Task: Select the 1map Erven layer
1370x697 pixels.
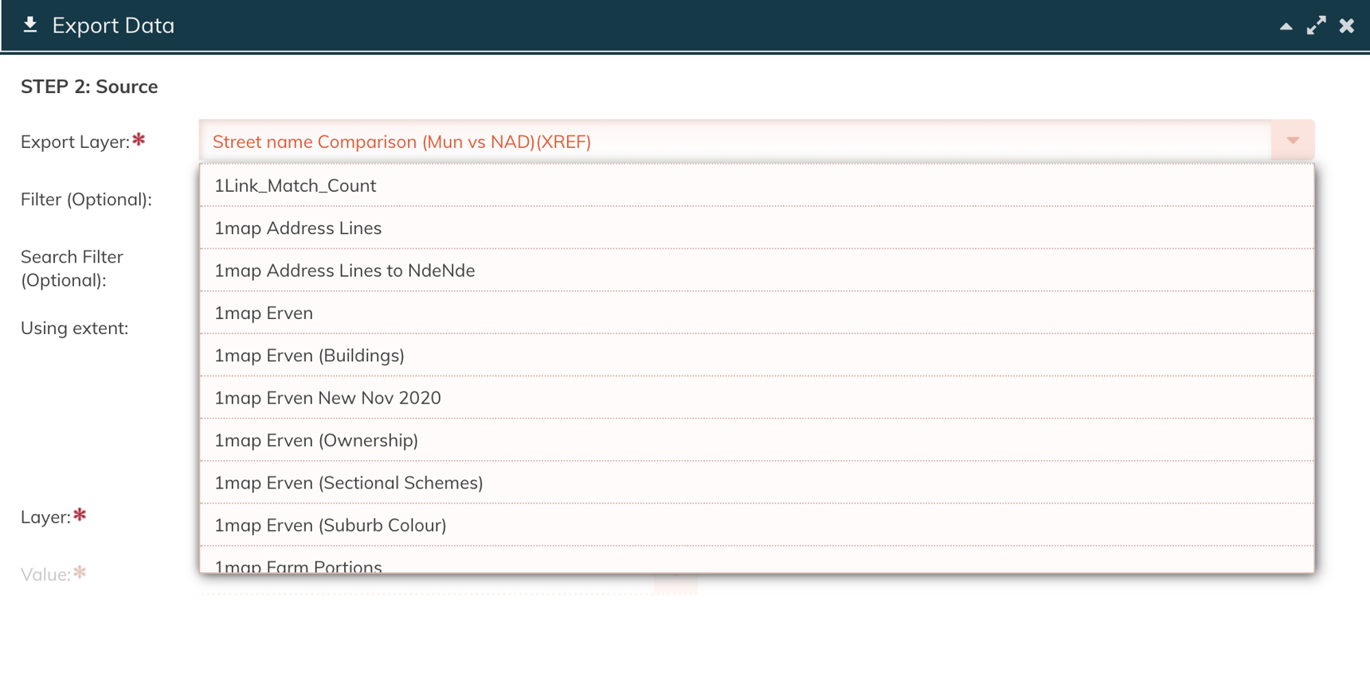Action: [757, 313]
